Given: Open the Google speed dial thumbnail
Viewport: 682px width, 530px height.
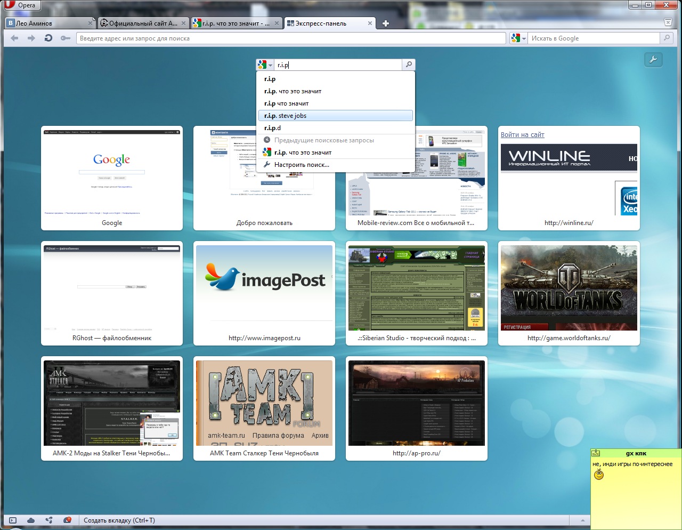Looking at the screenshot, I should coord(112,178).
